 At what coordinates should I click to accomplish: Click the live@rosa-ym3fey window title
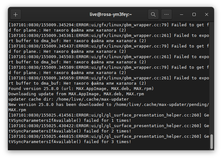111,14
